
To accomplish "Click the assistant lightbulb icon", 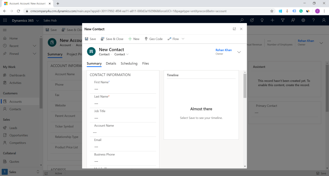I will point(262,20).
